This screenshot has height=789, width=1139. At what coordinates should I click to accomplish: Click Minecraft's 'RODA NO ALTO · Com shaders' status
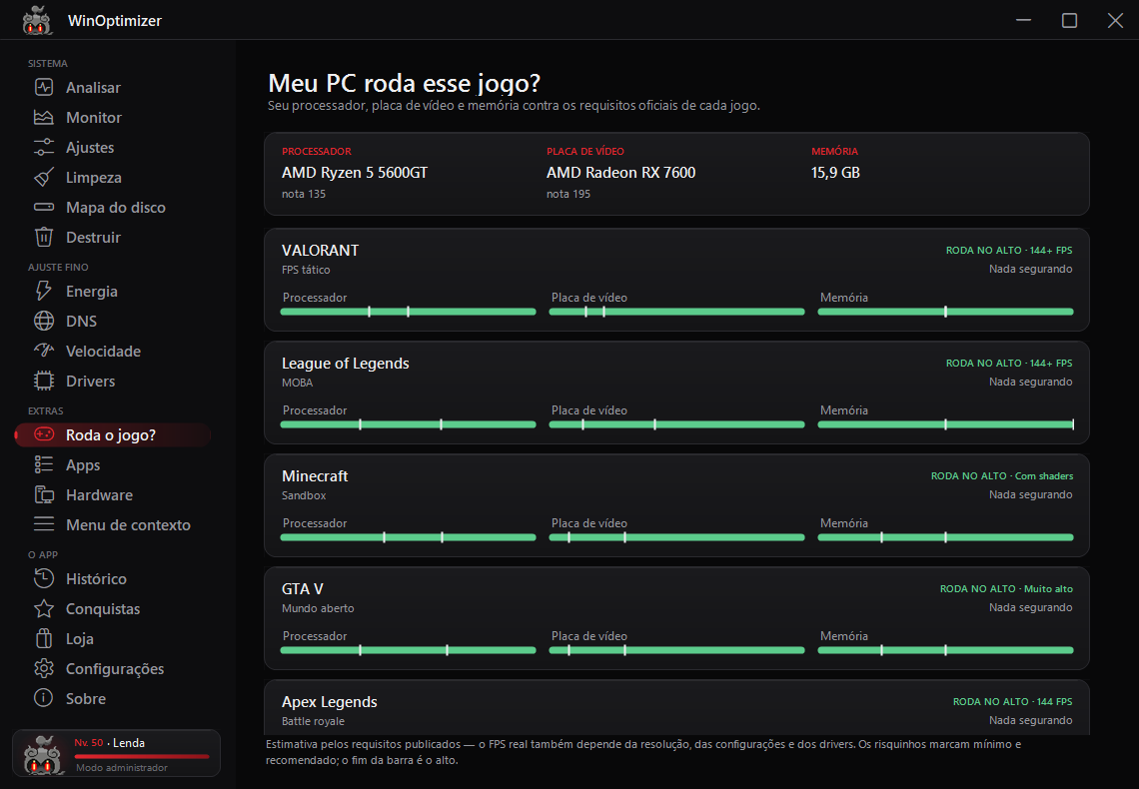tap(1002, 476)
